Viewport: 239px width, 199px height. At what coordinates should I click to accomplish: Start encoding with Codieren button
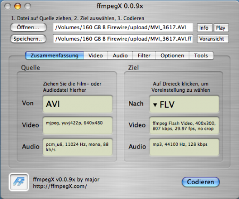tap(201, 182)
